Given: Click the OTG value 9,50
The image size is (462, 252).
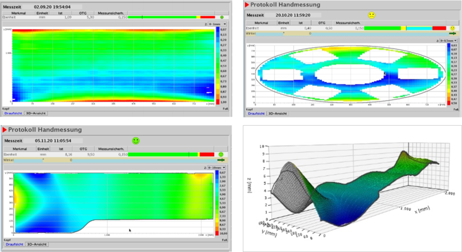Looking at the screenshot, I should pyautogui.click(x=91, y=155).
